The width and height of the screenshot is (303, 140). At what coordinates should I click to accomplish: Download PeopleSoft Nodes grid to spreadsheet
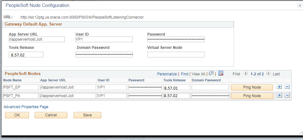tap(221, 73)
